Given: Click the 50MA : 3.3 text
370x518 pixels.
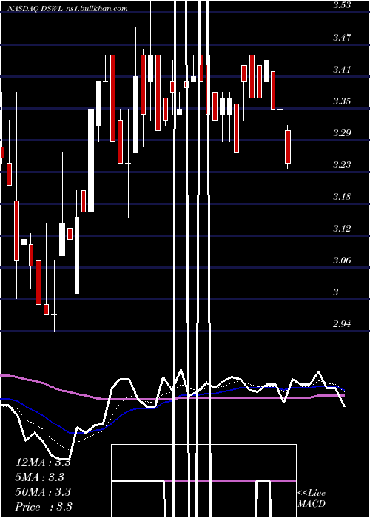Looking at the screenshot, I should click(43, 492).
